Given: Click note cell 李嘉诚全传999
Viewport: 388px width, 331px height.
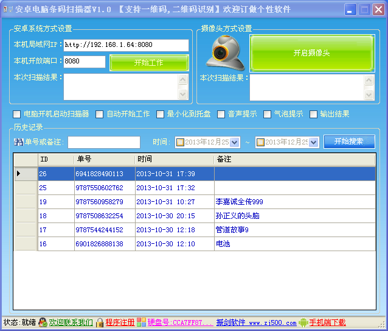Looking at the screenshot, I should (x=295, y=202).
